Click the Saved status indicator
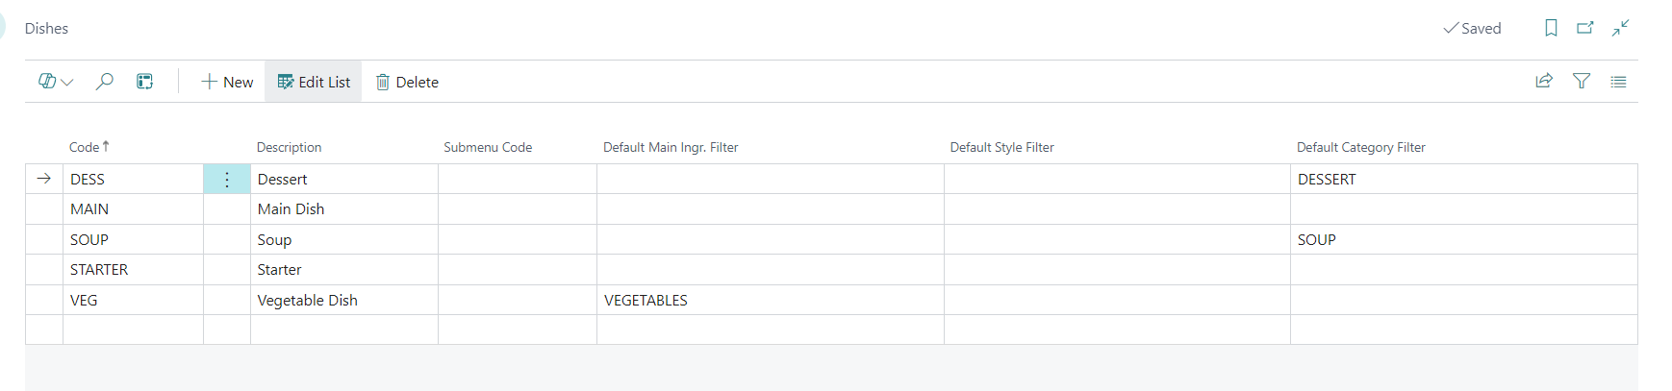Image resolution: width=1672 pixels, height=391 pixels. [x=1472, y=28]
